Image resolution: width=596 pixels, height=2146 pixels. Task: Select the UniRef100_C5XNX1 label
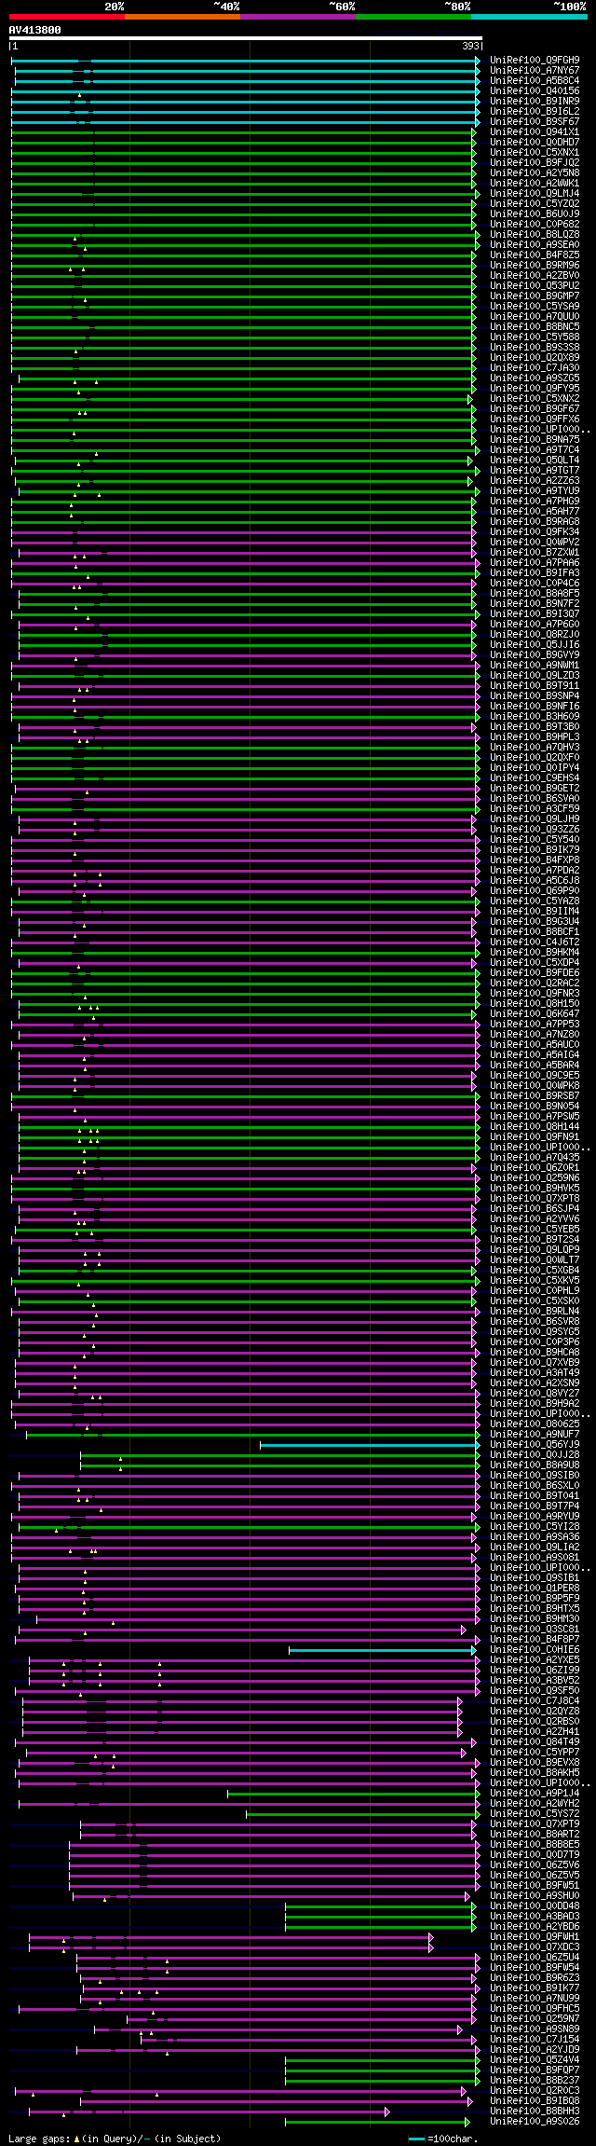pos(535,153)
